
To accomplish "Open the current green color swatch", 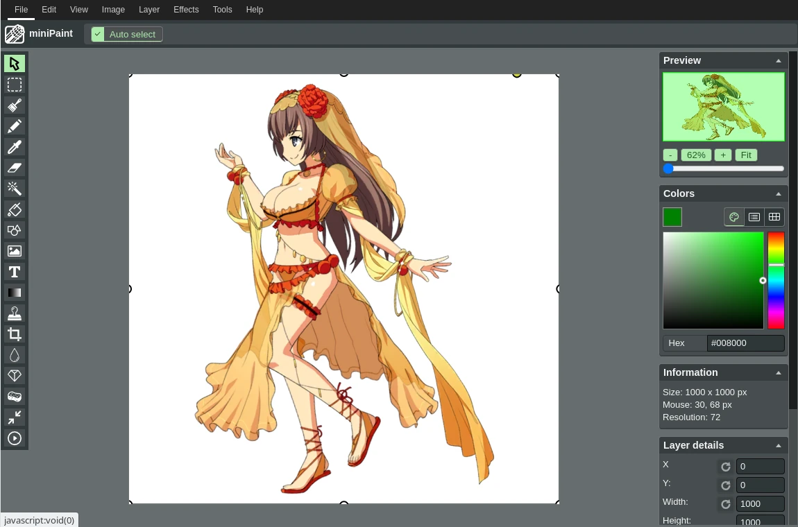I will [x=672, y=217].
